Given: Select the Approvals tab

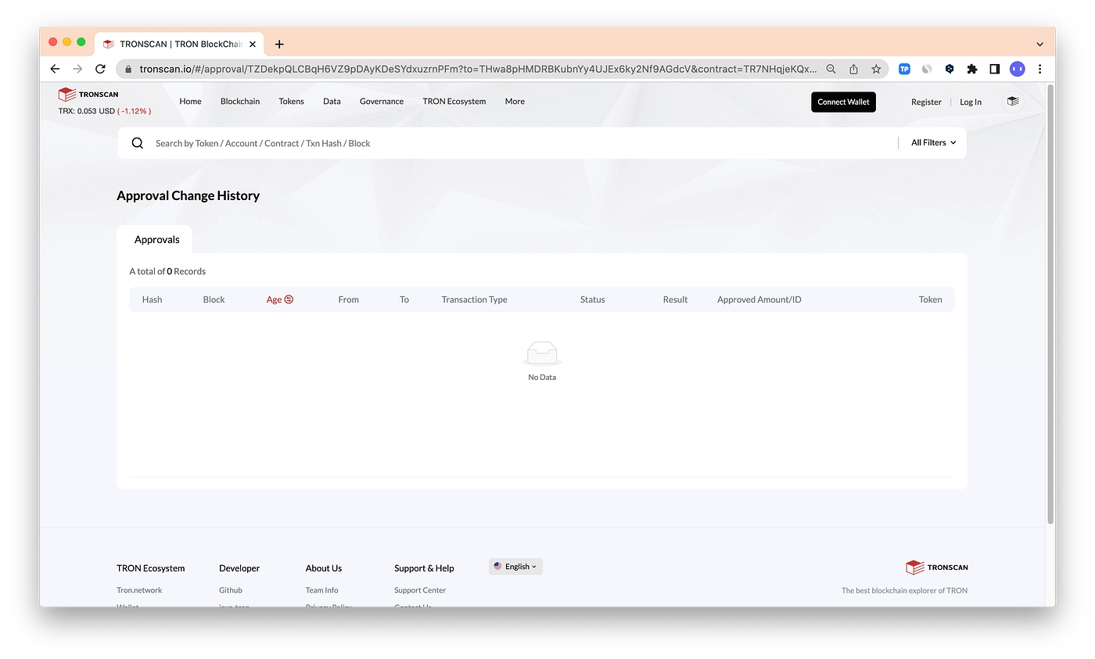Looking at the screenshot, I should coord(156,240).
